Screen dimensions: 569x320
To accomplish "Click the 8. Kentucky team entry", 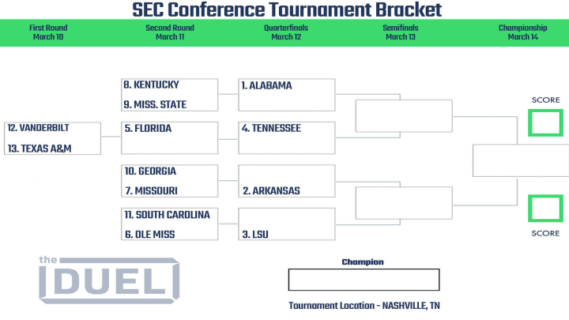I will pos(151,85).
